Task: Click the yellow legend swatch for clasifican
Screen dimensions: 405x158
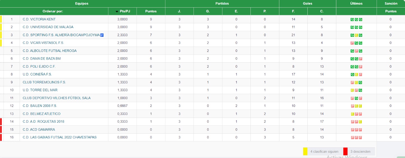Action: point(305,151)
